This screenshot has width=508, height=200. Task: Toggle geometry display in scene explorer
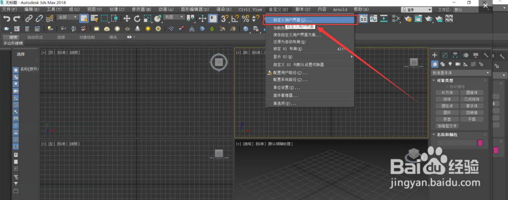click(16, 70)
